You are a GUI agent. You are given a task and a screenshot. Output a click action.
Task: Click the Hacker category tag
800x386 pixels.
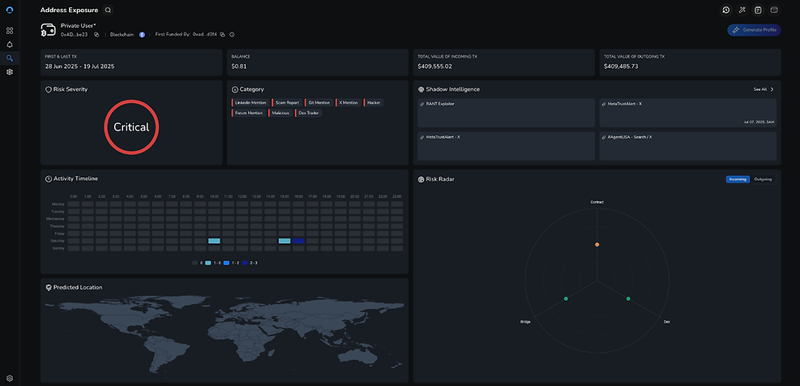click(374, 103)
